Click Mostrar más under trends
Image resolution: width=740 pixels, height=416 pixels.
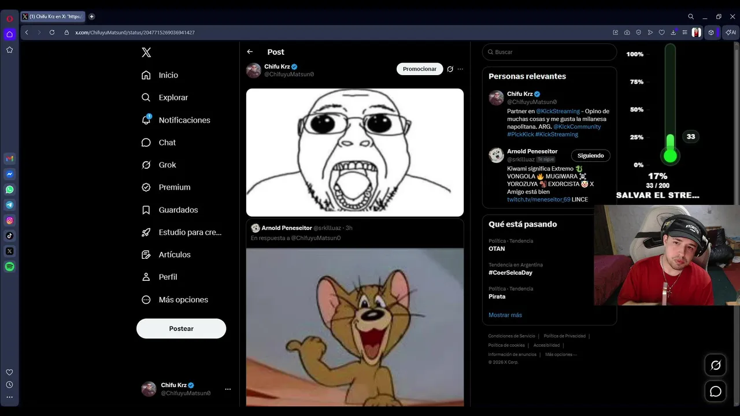coord(505,315)
